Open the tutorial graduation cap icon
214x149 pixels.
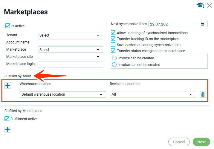[x=200, y=5]
